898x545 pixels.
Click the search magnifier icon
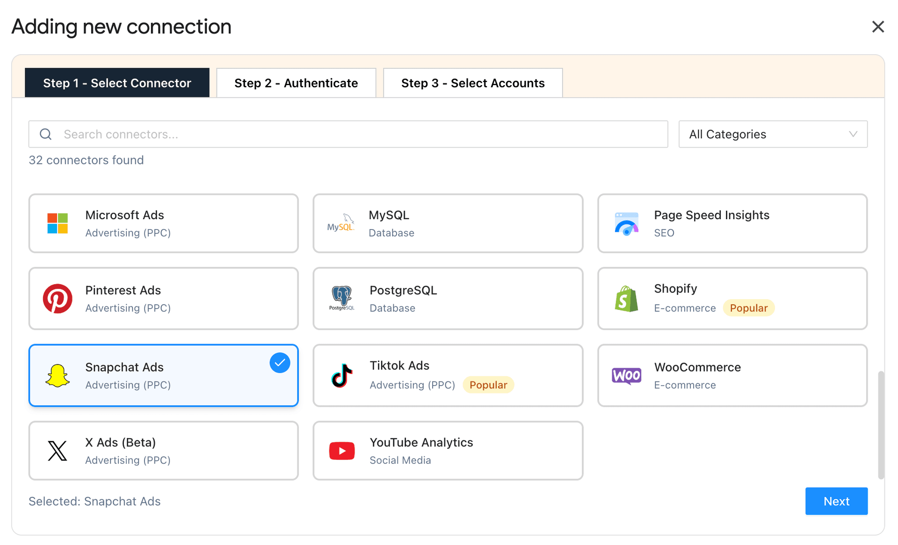[x=45, y=134]
